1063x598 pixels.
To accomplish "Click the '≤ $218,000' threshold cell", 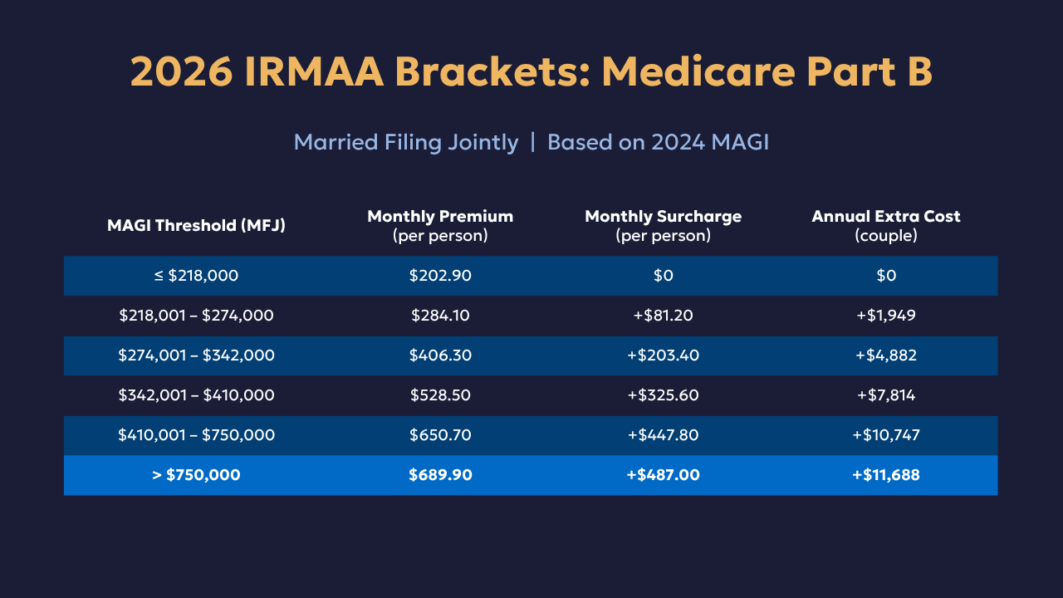I will tap(196, 276).
